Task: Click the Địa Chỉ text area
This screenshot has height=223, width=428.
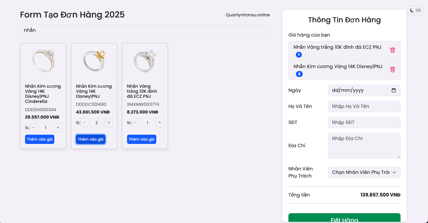Action: (x=364, y=146)
